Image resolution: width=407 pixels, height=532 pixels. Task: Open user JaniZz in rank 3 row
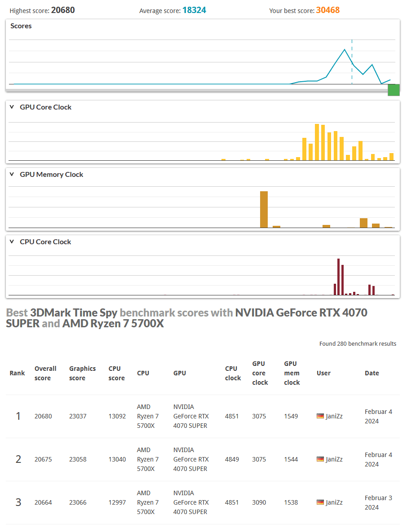tap(334, 502)
